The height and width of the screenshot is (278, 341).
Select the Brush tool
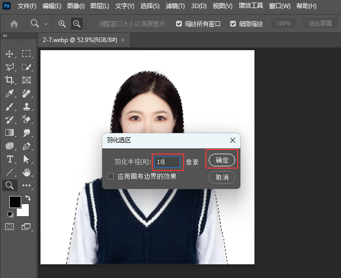click(x=9, y=106)
